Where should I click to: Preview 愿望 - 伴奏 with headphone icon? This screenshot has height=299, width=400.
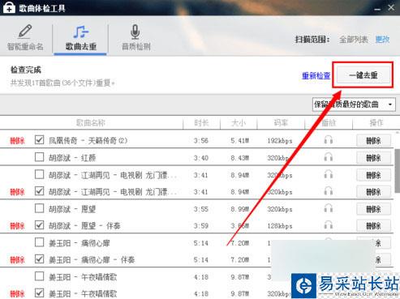click(329, 225)
